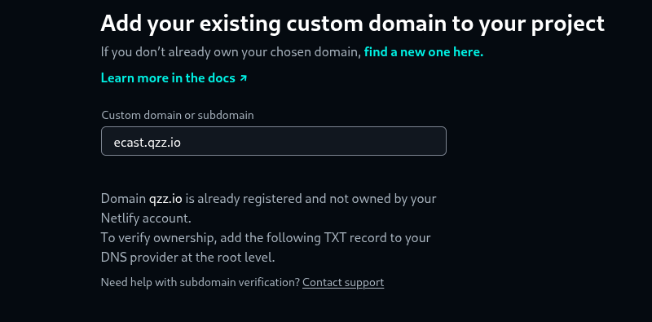
Task: Click "Need help with subdomain verification?" text
Action: tap(200, 282)
